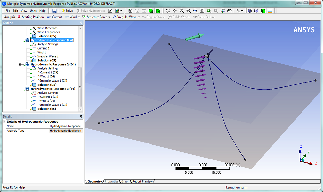
Task: Save the project with the floppy disk icon
Action: (x=54, y=11)
